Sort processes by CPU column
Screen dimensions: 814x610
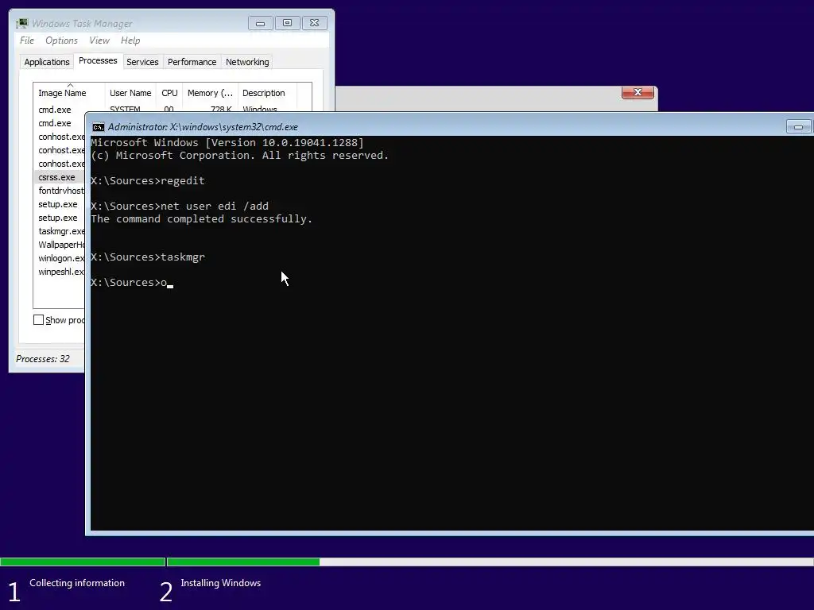click(x=169, y=93)
